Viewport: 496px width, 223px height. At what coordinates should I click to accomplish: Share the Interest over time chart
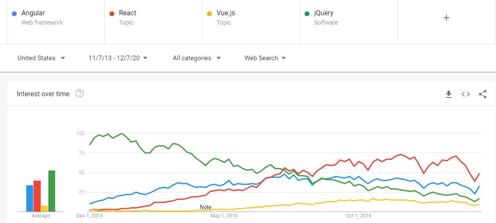click(x=482, y=94)
